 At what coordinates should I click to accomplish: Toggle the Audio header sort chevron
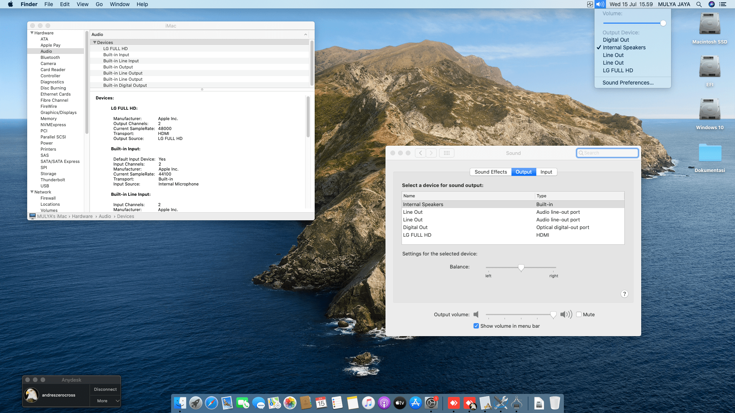[x=305, y=34]
